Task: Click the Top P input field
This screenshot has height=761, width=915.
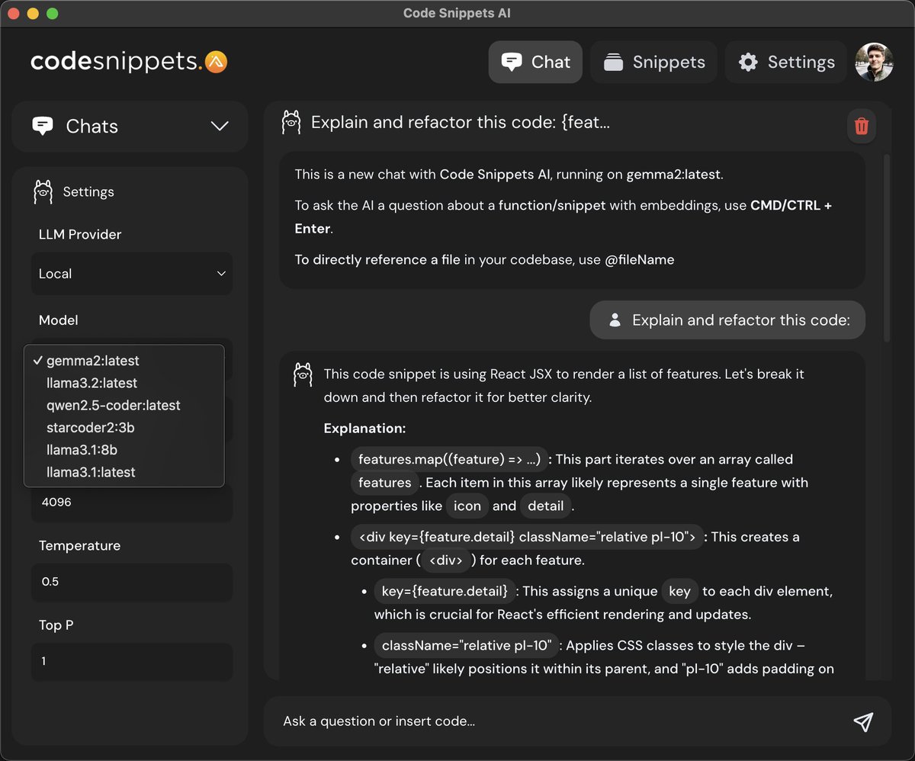Action: click(131, 661)
